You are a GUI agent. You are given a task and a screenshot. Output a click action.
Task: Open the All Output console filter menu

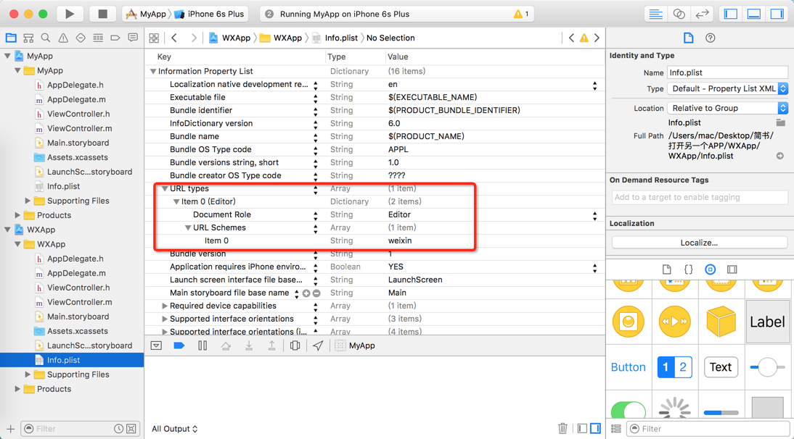click(x=175, y=428)
